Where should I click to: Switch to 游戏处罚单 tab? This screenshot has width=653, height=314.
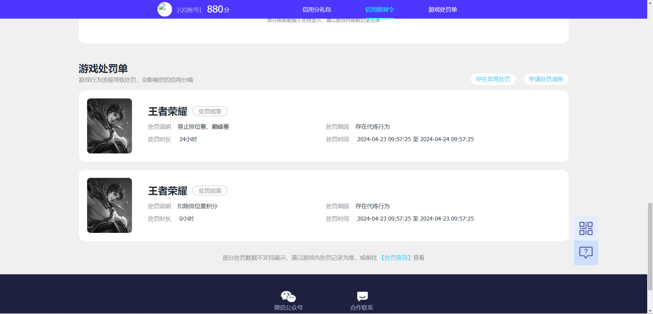tap(442, 10)
